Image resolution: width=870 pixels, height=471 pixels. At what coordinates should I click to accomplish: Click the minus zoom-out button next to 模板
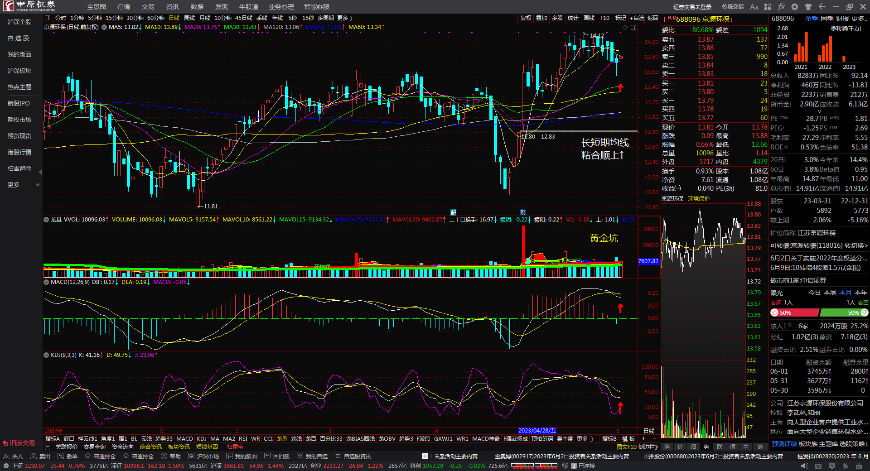click(654, 438)
